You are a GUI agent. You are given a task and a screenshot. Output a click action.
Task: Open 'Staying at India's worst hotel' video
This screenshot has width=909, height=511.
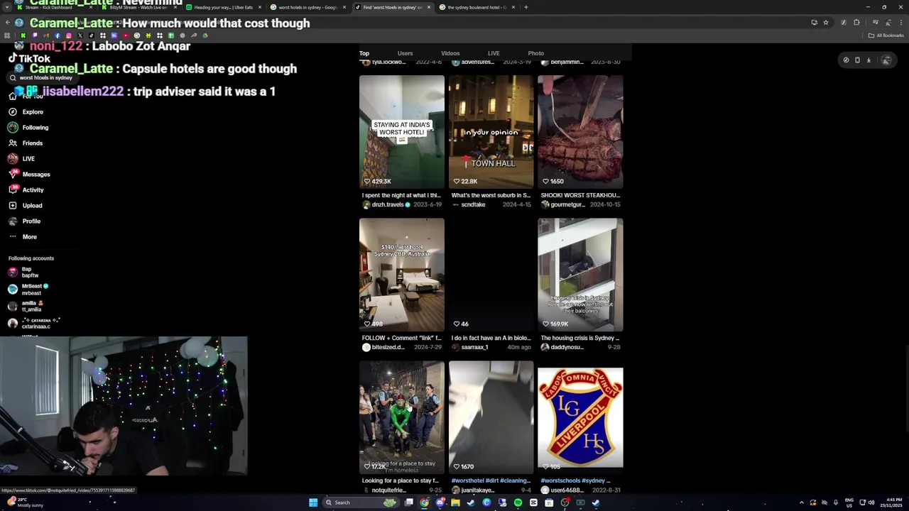coord(402,131)
